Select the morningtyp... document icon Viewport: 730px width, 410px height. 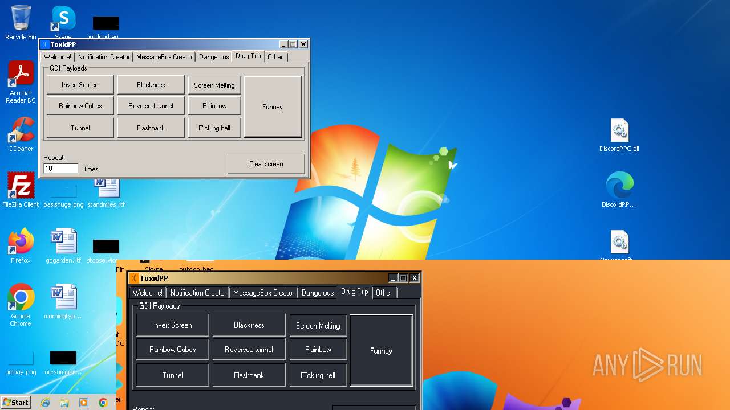(63, 302)
